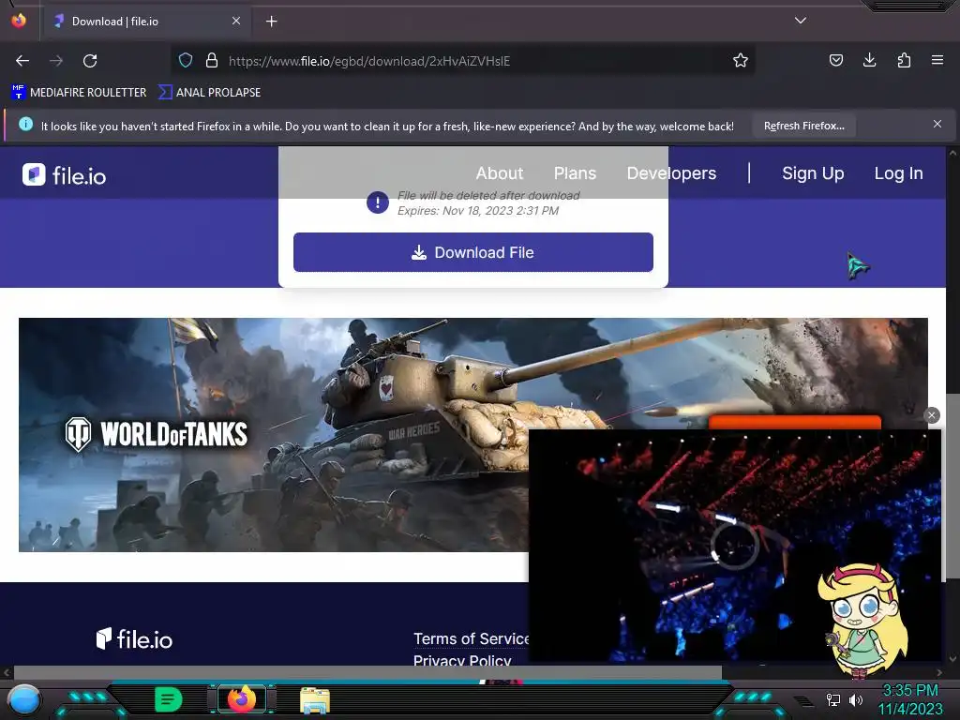Image resolution: width=960 pixels, height=720 pixels.
Task: Go to Log In
Action: pyautogui.click(x=898, y=173)
